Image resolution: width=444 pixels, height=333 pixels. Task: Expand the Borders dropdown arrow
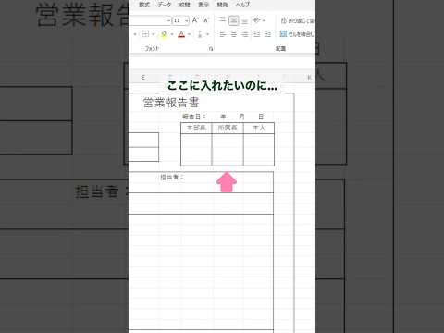[154, 34]
